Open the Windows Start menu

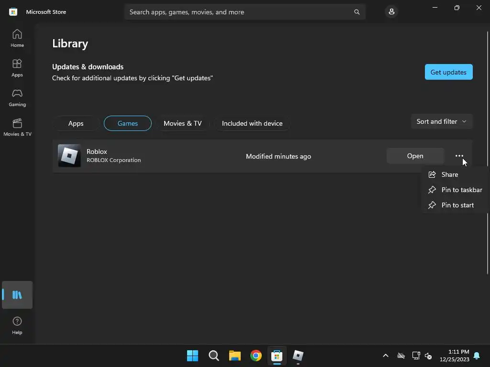[x=192, y=356]
